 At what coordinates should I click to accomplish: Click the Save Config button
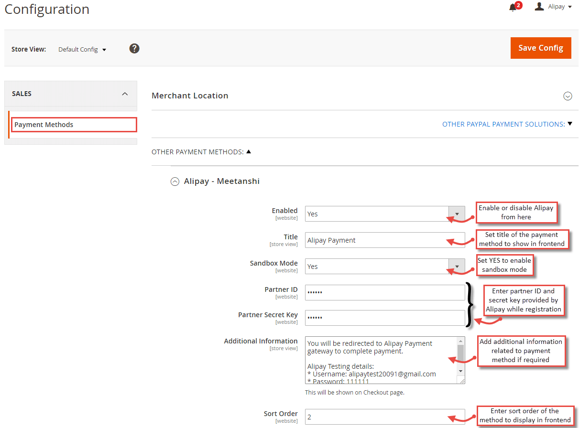(x=541, y=48)
